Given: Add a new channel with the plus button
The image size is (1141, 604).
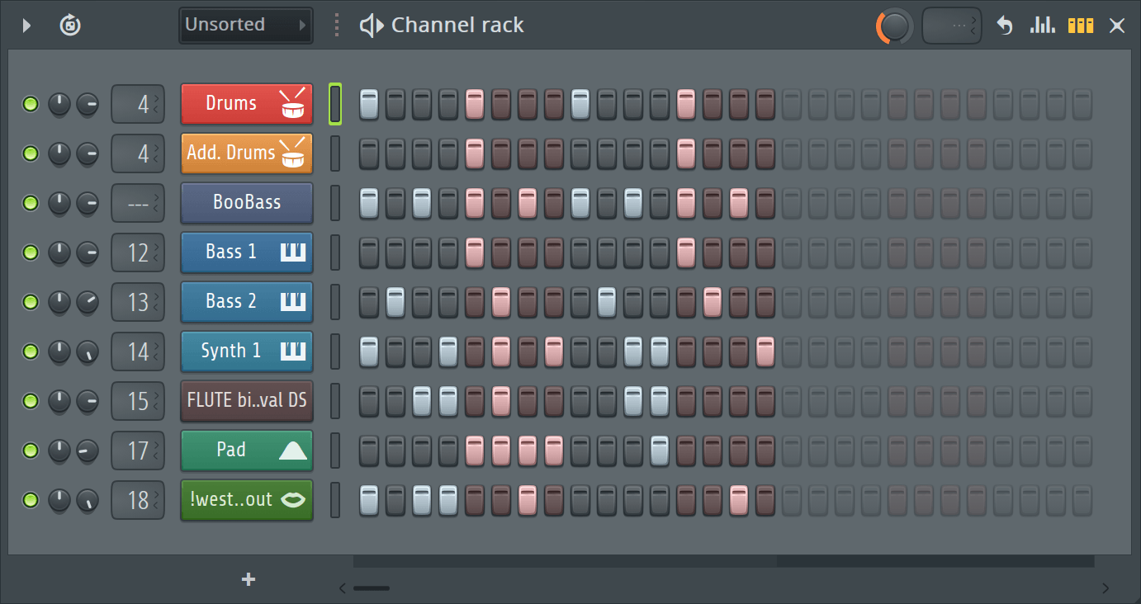Looking at the screenshot, I should pyautogui.click(x=249, y=579).
